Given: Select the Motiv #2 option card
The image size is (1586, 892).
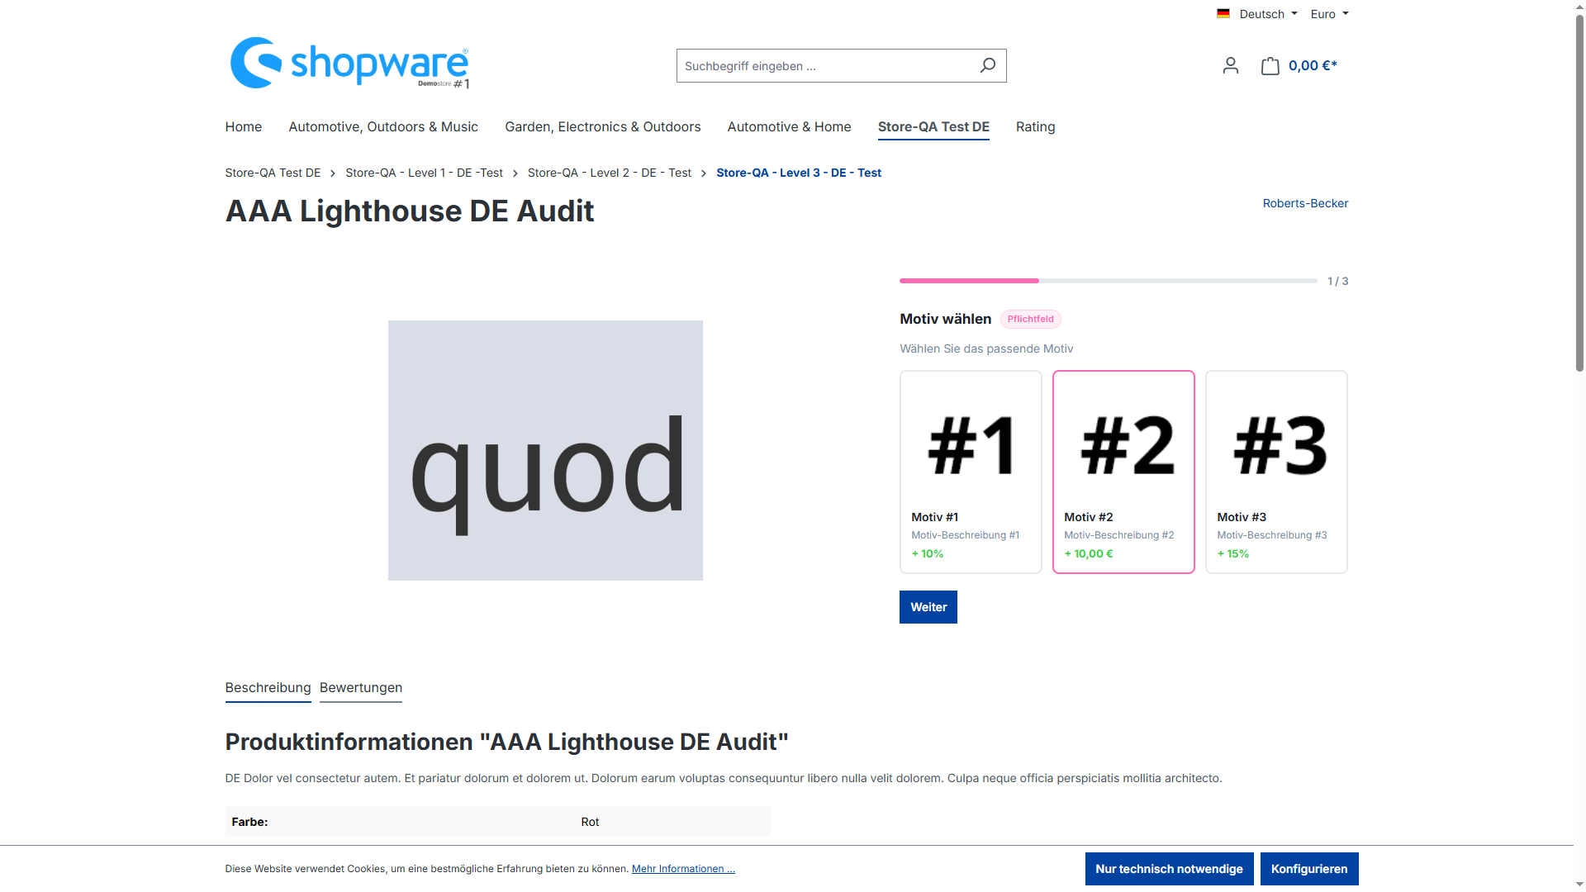Looking at the screenshot, I should coord(1123,472).
